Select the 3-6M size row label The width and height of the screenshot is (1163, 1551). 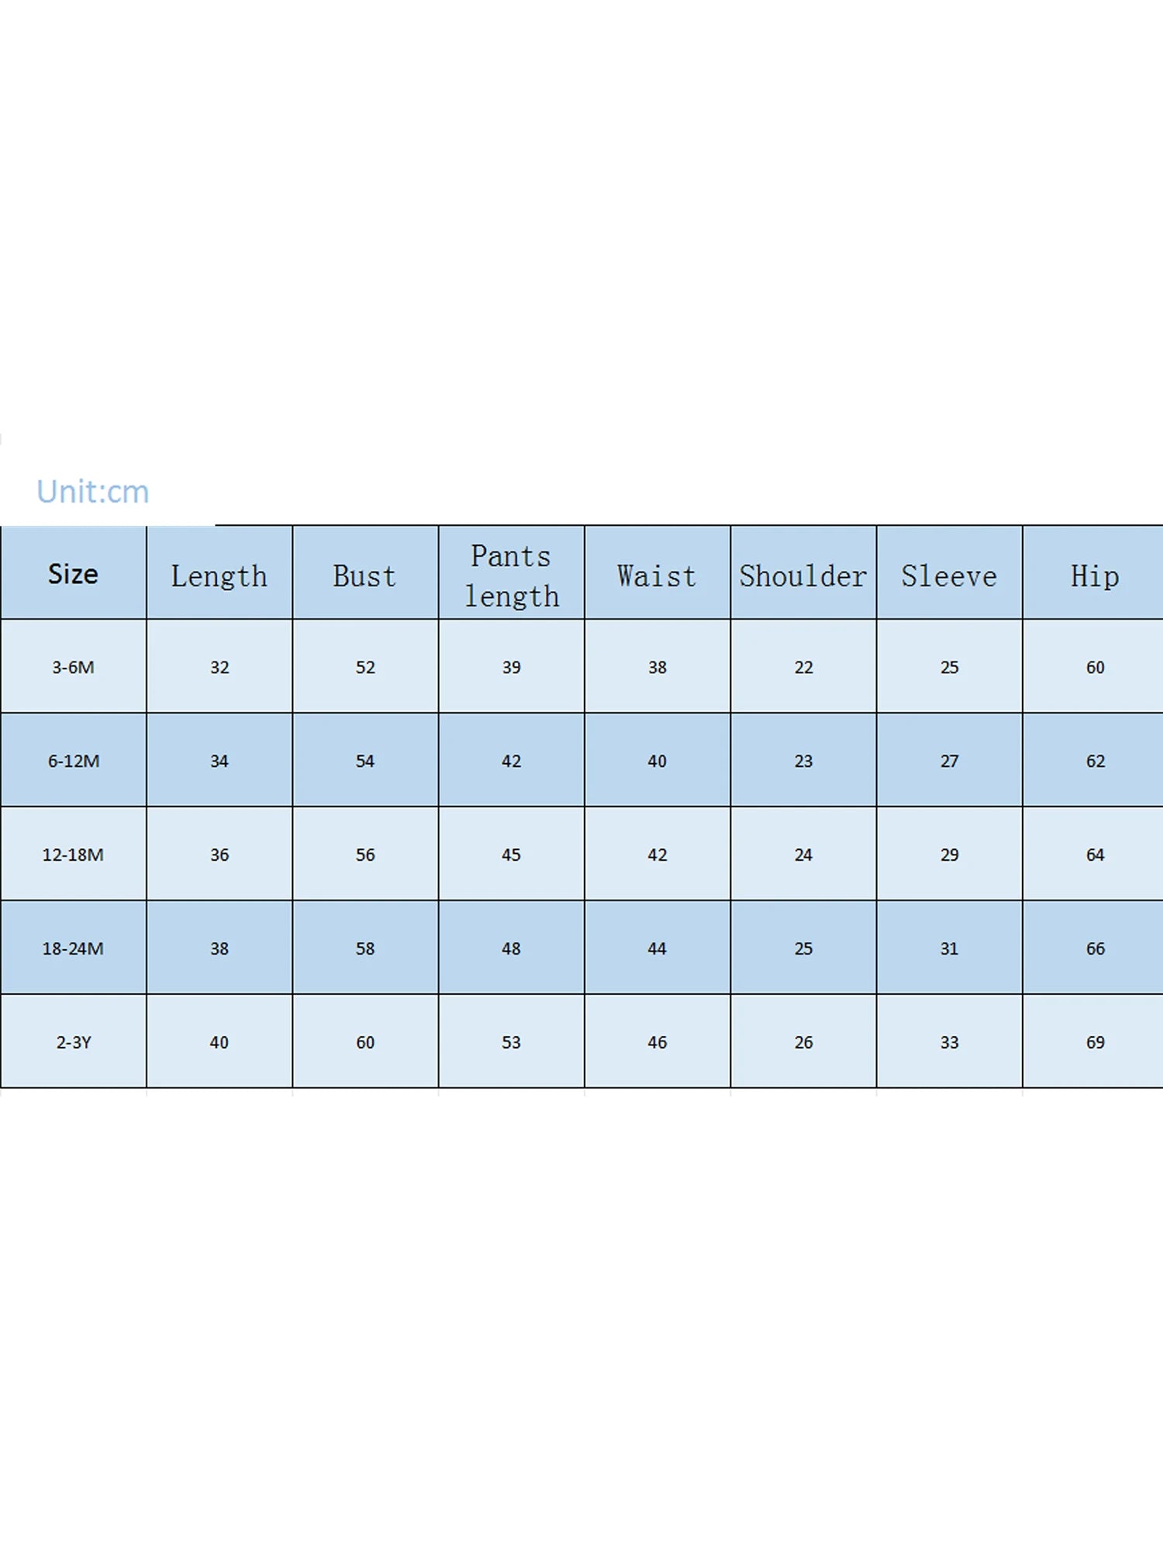point(73,667)
